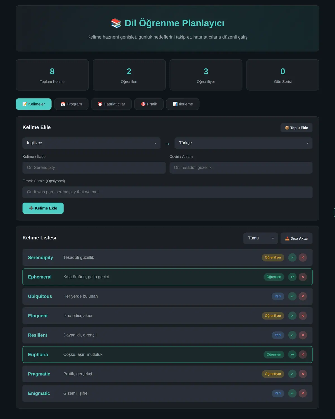
Task: Click the Öğrenilen stat card
Action: [x=129, y=75]
